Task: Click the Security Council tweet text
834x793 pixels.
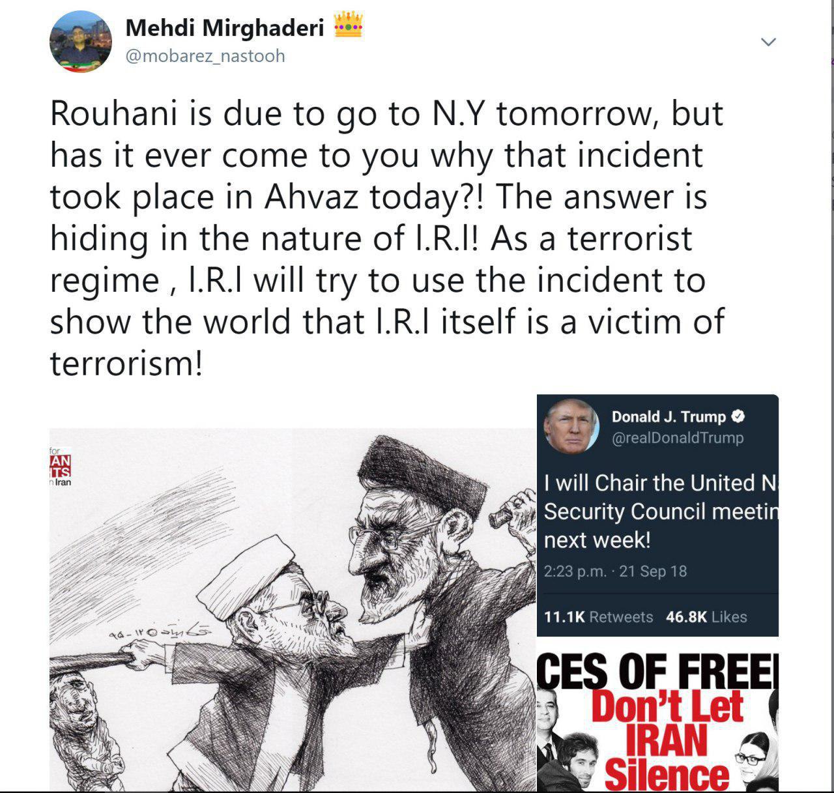Action: 661,512
